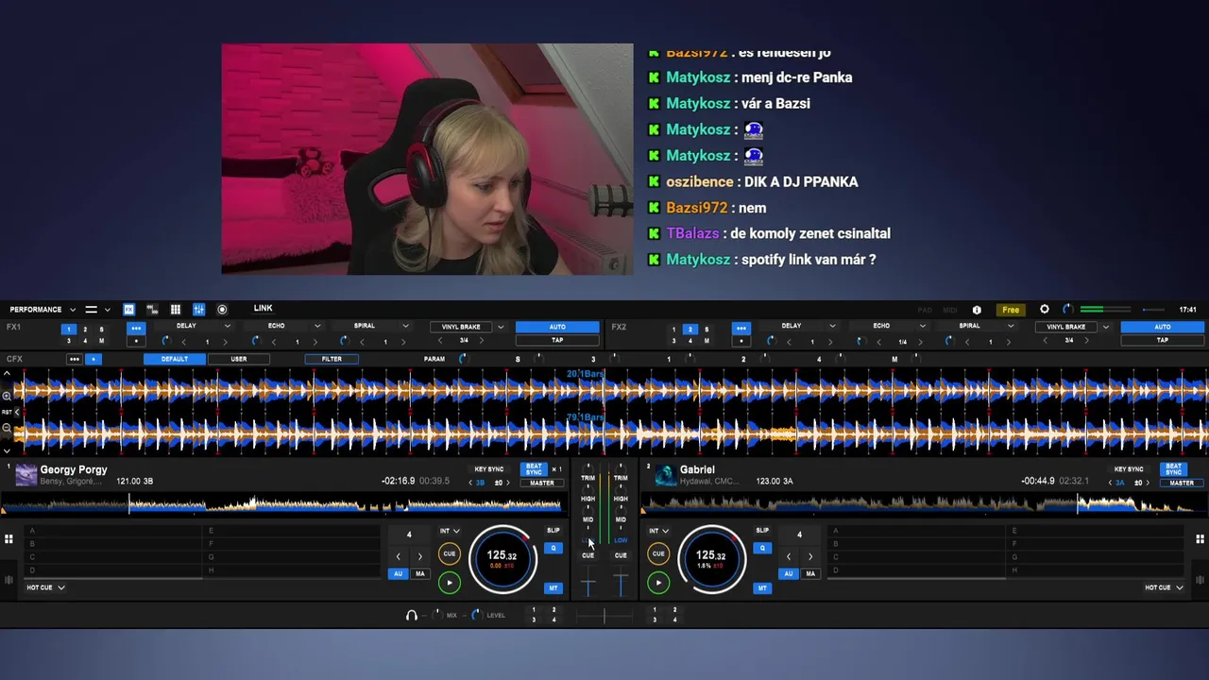The height and width of the screenshot is (680, 1209).
Task: Open the FX1 ECHO effect dropdown
Action: click(x=281, y=326)
